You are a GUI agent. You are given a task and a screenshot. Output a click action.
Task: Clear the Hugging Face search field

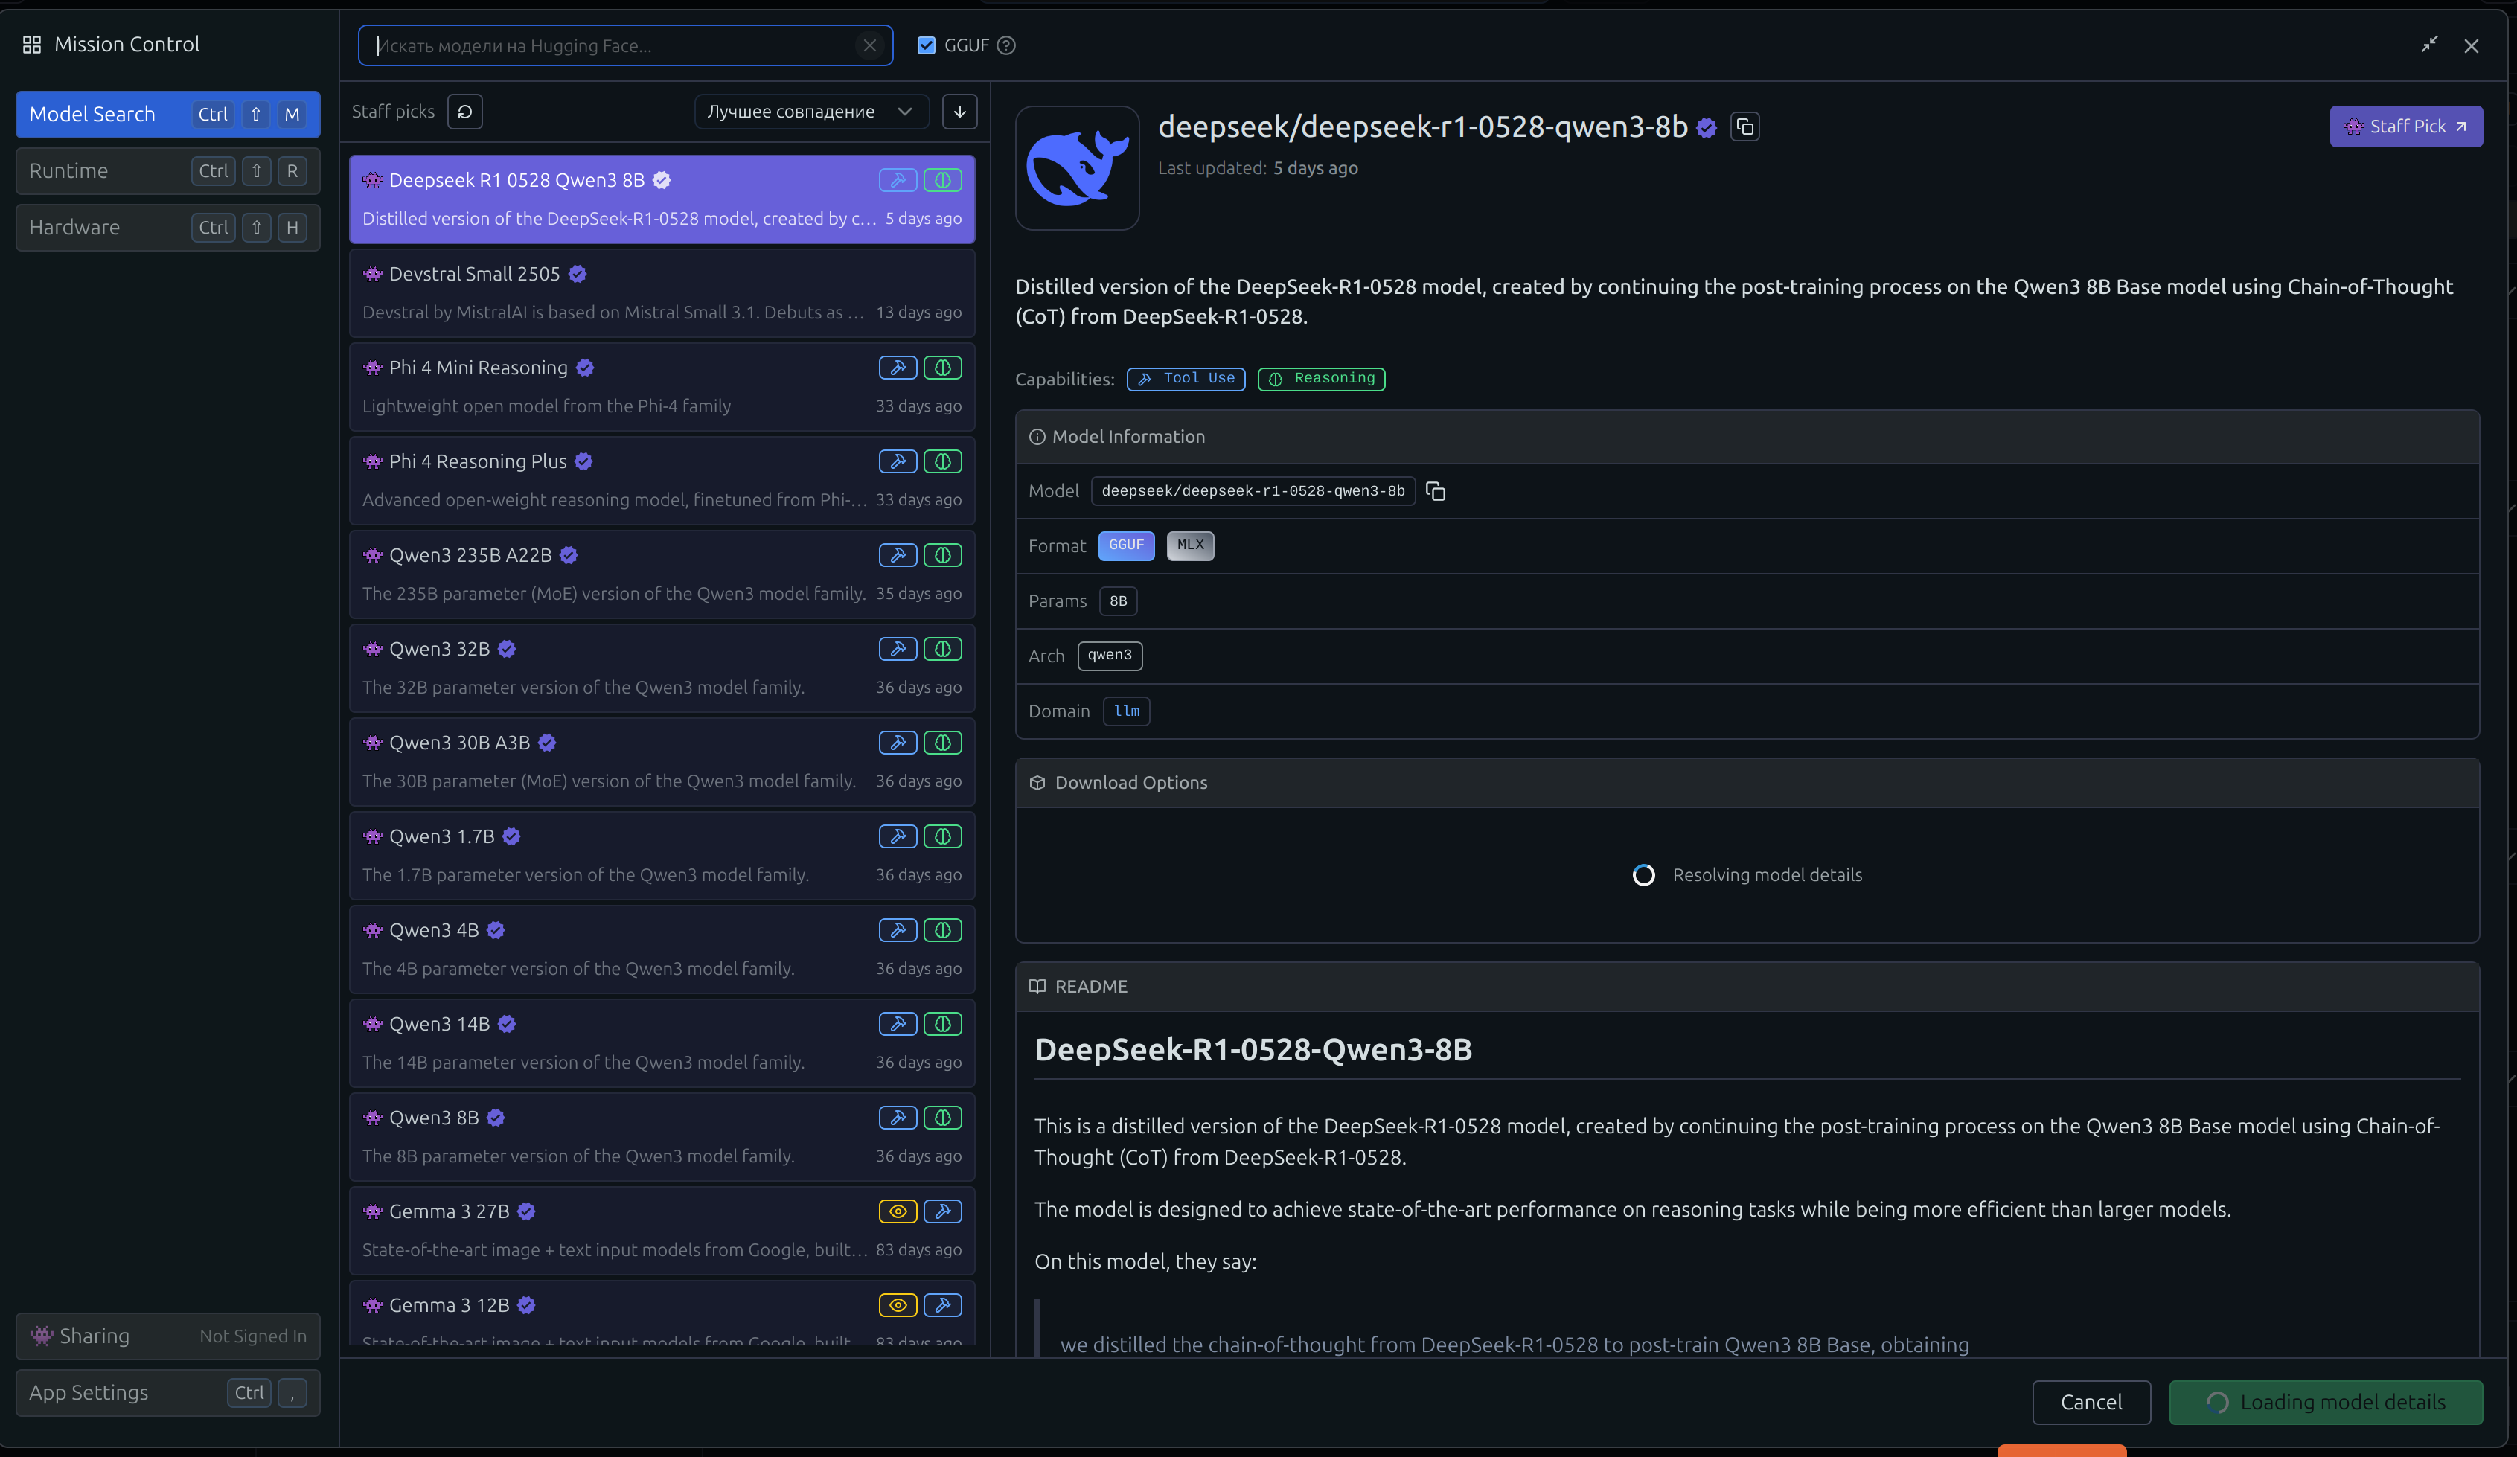click(x=870, y=45)
